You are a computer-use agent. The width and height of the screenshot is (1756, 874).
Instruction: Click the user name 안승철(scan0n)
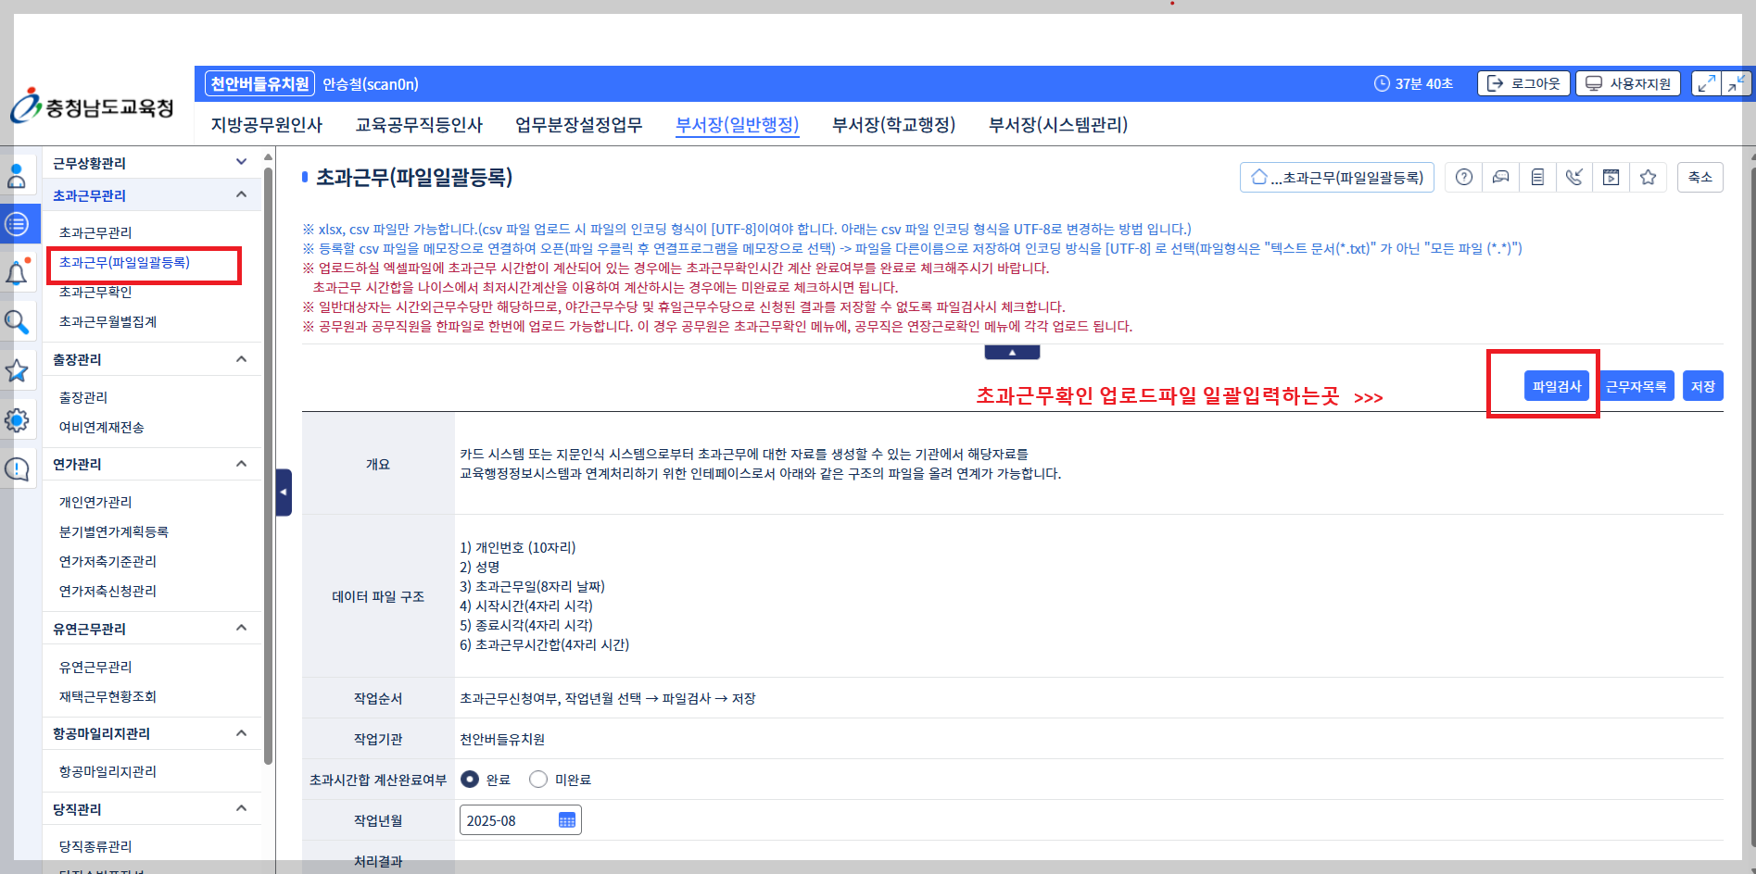[371, 84]
